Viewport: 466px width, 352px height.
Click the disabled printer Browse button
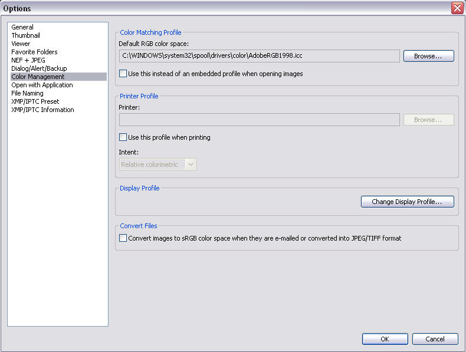point(429,120)
